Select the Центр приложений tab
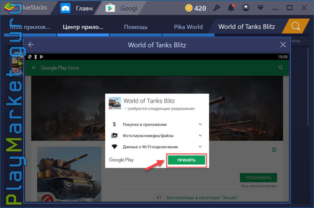The height and width of the screenshot is (208, 314). [x=83, y=27]
